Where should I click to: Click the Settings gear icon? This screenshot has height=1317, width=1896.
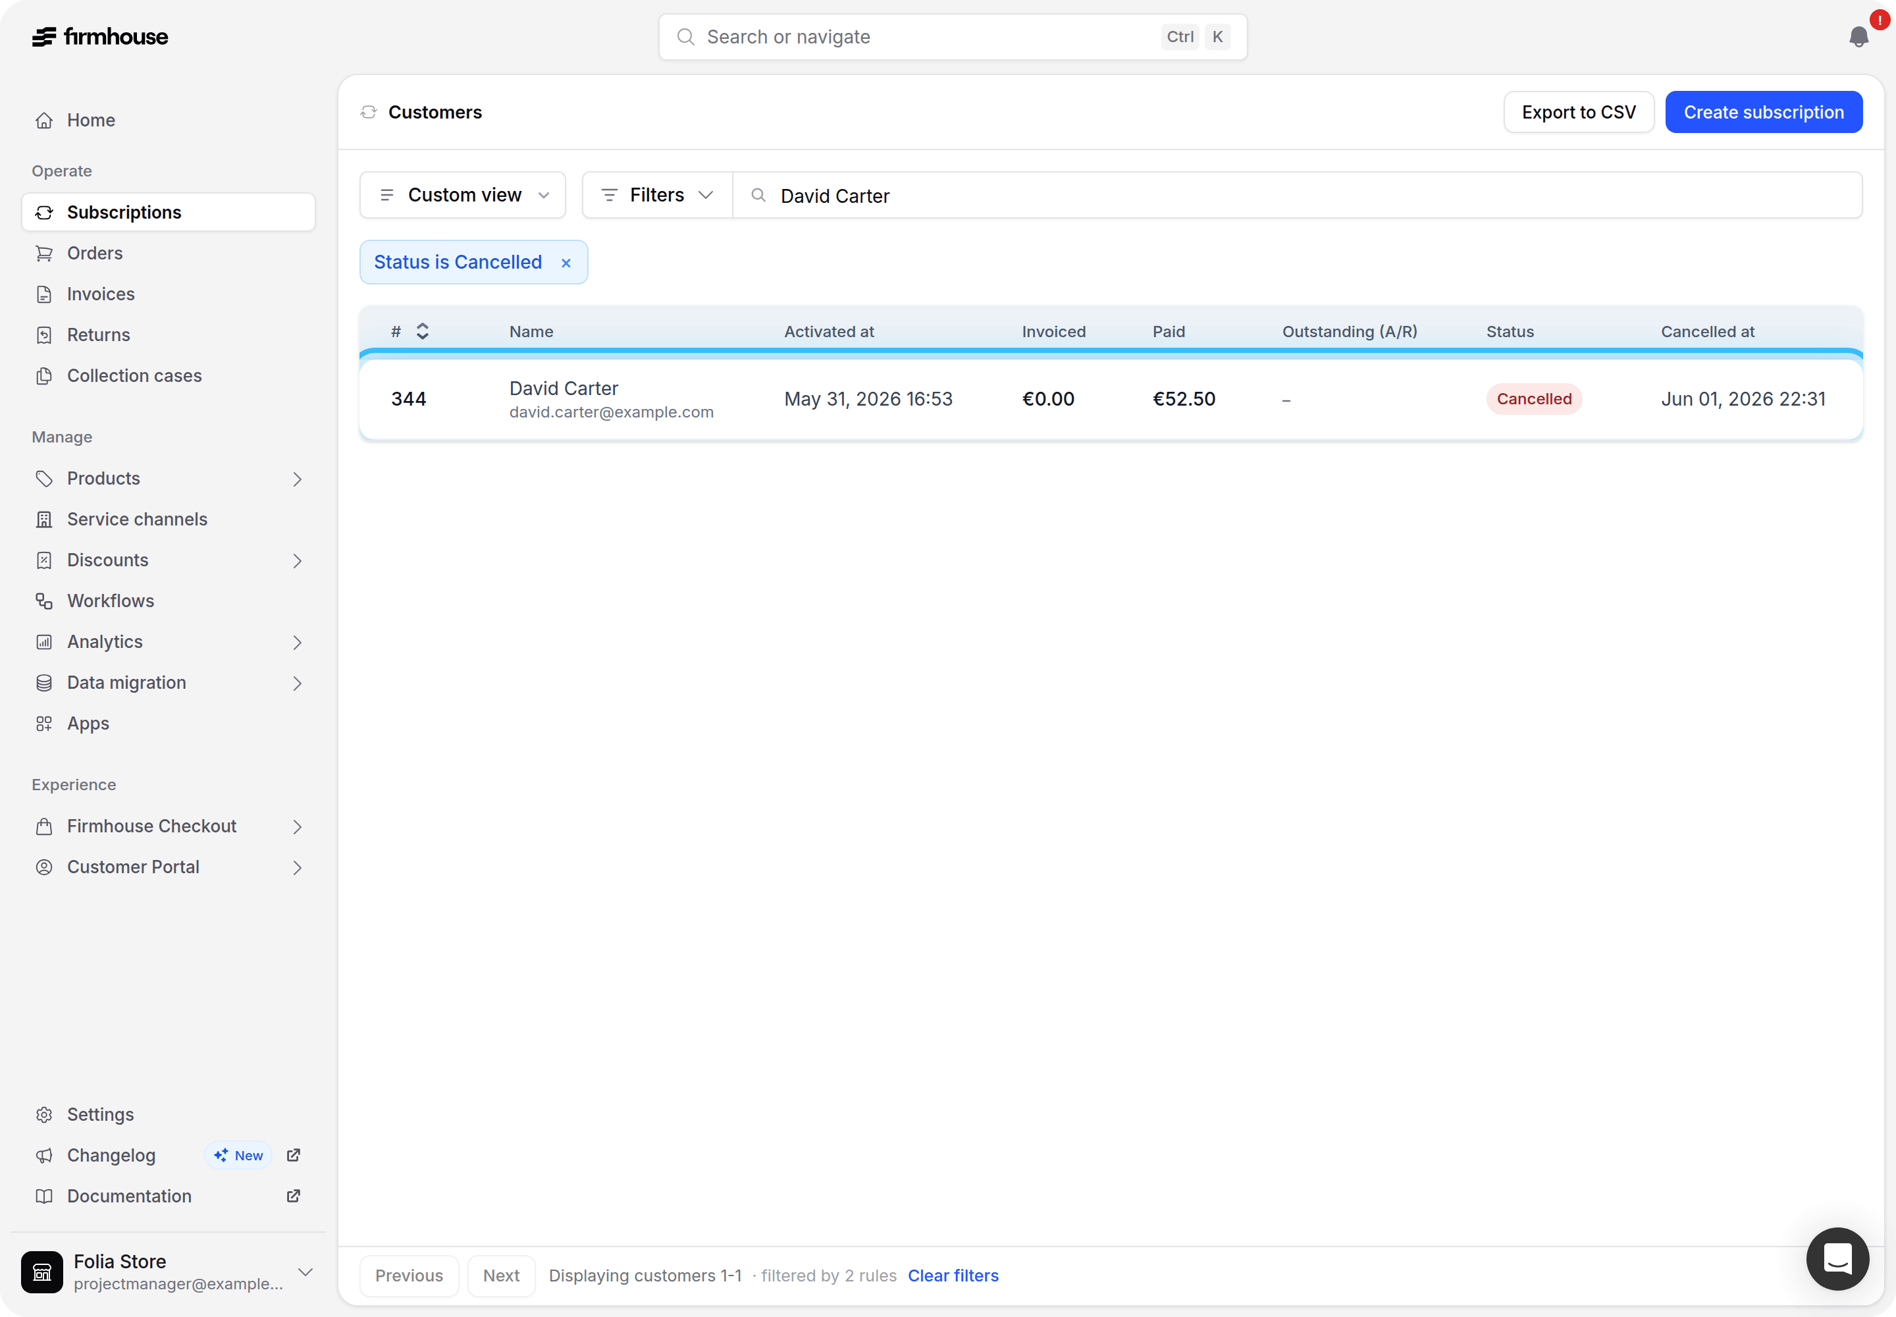pyautogui.click(x=45, y=1115)
